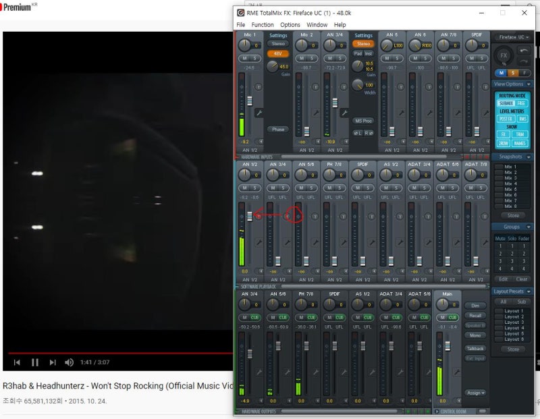Image resolution: width=540 pixels, height=419 pixels.
Task: Click pan knob of AN 5 input channel
Action: pyautogui.click(x=386, y=45)
